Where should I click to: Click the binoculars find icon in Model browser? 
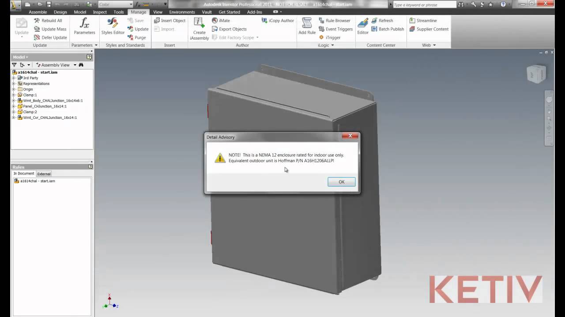point(81,65)
